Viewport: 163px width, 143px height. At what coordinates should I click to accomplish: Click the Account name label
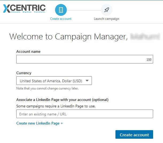(28, 51)
